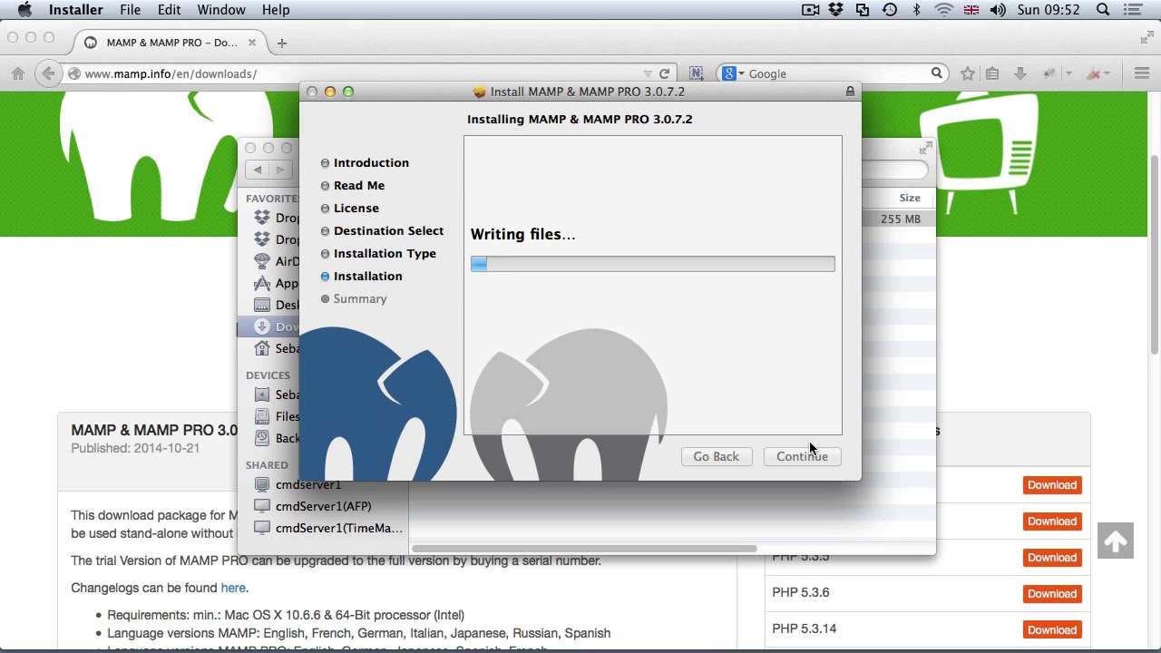Click the URL address field

coord(363,73)
